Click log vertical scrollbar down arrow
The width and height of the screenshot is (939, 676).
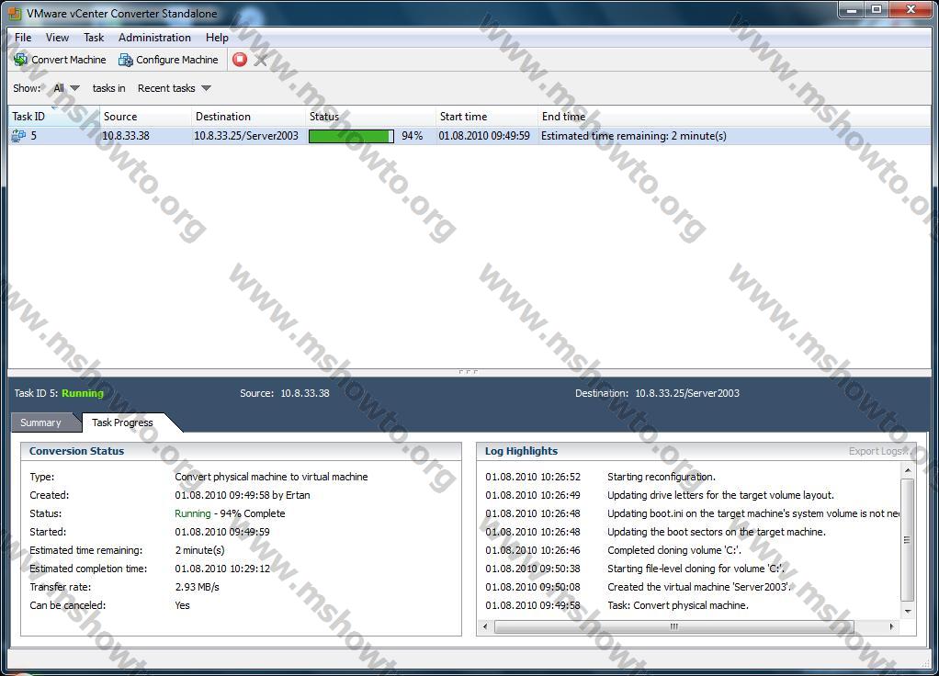(907, 612)
